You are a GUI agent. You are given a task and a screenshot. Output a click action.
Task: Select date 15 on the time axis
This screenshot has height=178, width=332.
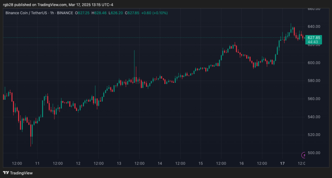[201, 164]
